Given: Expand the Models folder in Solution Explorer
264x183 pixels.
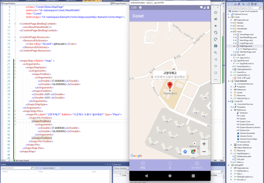Looking at the screenshot, I should pyautogui.click(x=231, y=23).
